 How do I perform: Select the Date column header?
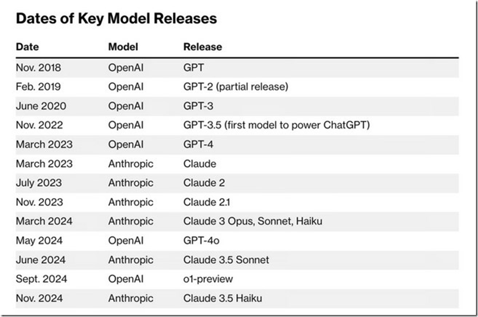pos(27,47)
